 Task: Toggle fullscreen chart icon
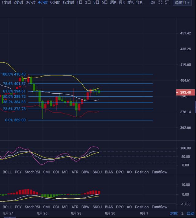click(160, 2)
